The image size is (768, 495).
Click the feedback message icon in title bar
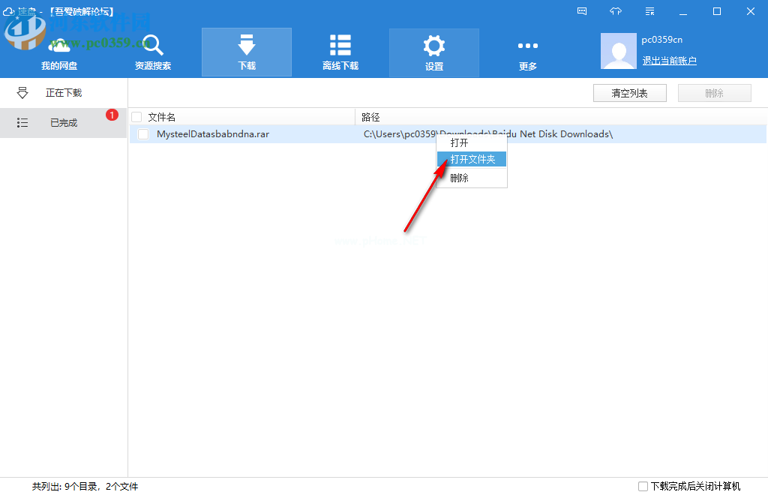[582, 11]
